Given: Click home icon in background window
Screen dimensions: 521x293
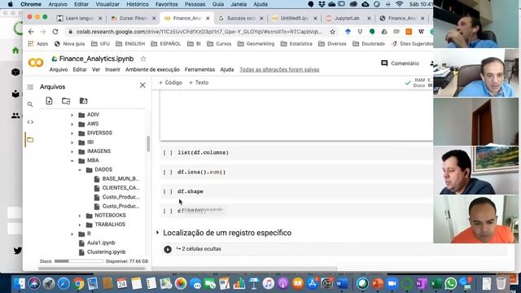Looking at the screenshot, I should [15, 50].
